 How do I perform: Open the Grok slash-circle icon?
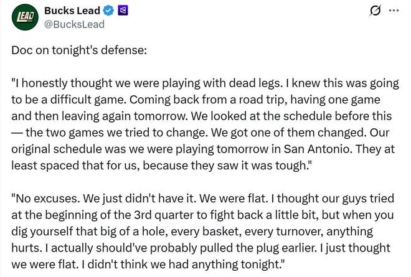376,11
